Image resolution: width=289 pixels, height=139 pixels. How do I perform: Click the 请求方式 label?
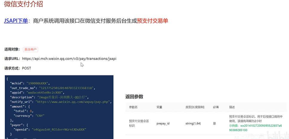click(x=12, y=68)
